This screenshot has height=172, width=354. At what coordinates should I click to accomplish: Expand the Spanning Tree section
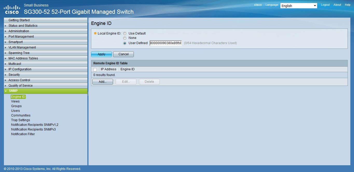[x=46, y=53]
